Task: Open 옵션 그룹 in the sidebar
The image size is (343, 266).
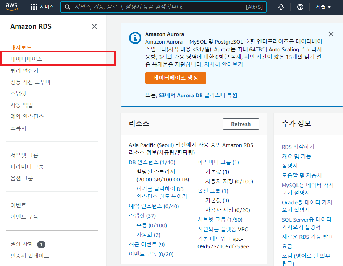Action: pos(22,178)
